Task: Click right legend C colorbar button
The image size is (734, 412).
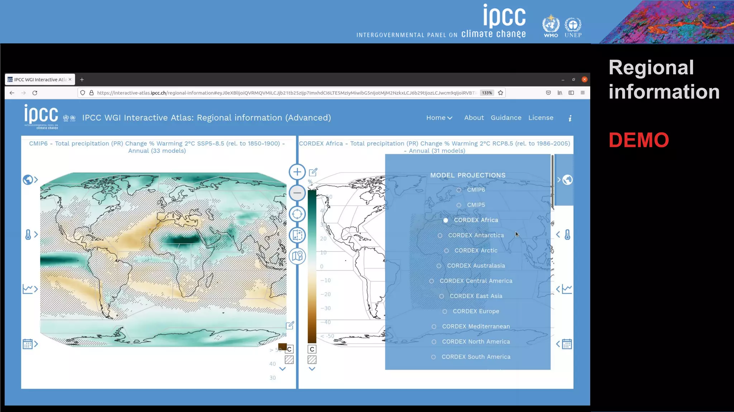Action: coord(312,349)
